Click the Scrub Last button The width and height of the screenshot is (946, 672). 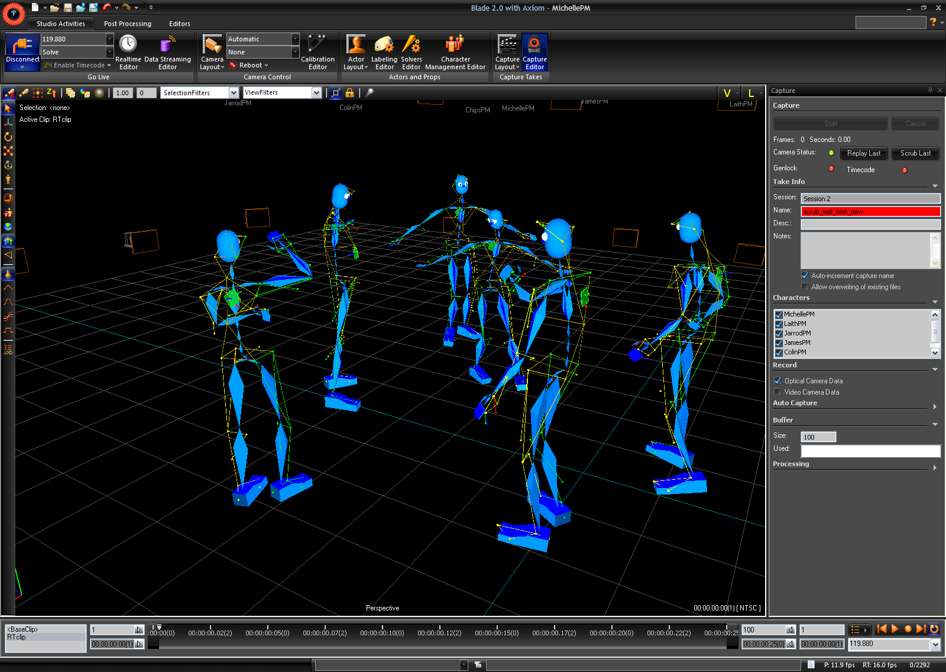915,153
